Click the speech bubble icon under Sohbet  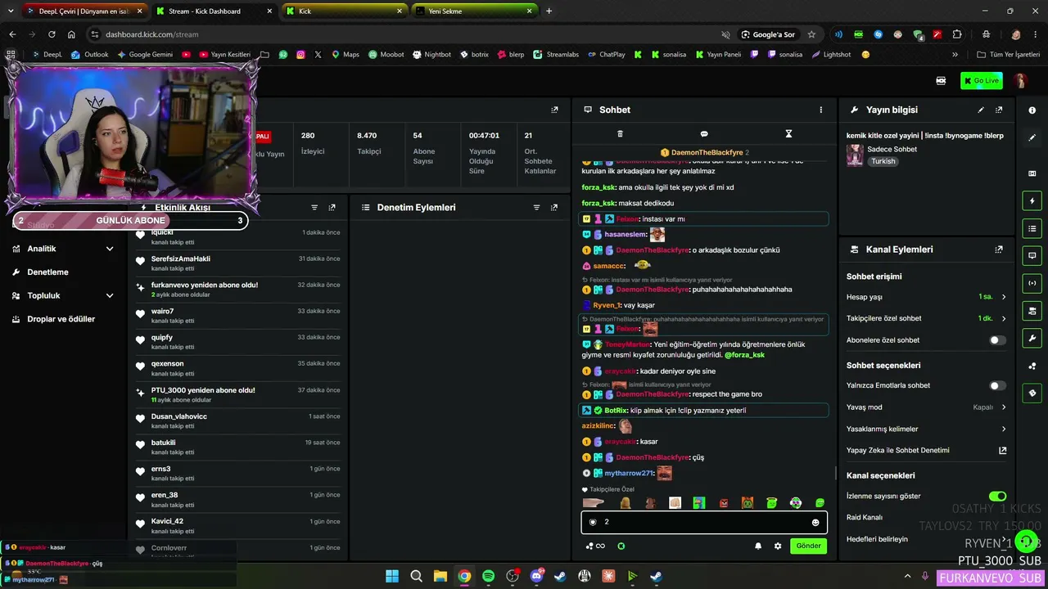(704, 133)
